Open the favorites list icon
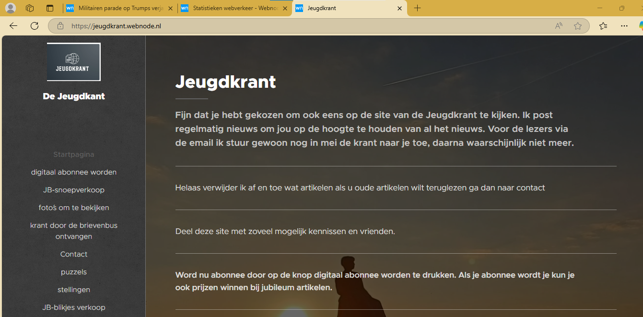Screen dimensions: 643x317 (603, 26)
